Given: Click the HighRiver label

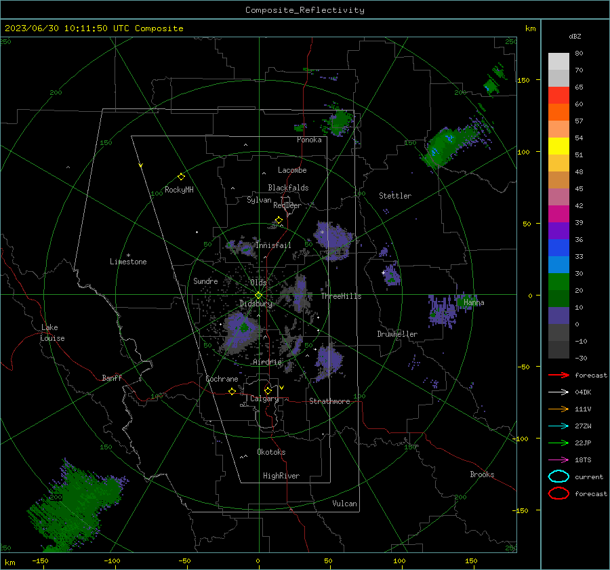Looking at the screenshot, I should 281,476.
